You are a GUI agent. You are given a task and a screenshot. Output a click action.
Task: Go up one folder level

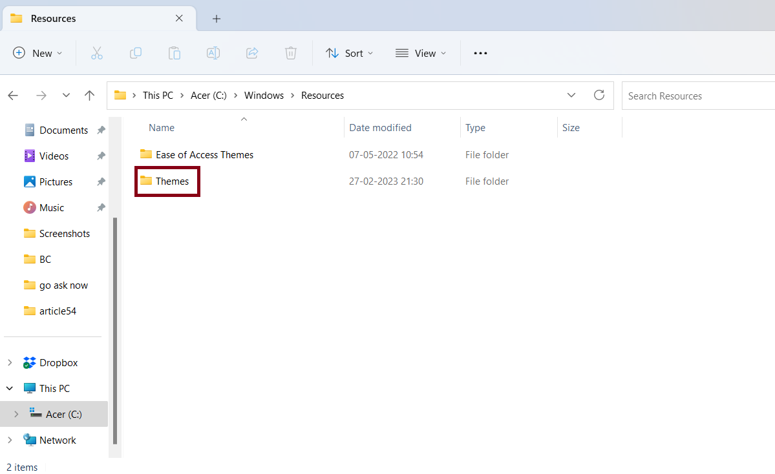[90, 96]
